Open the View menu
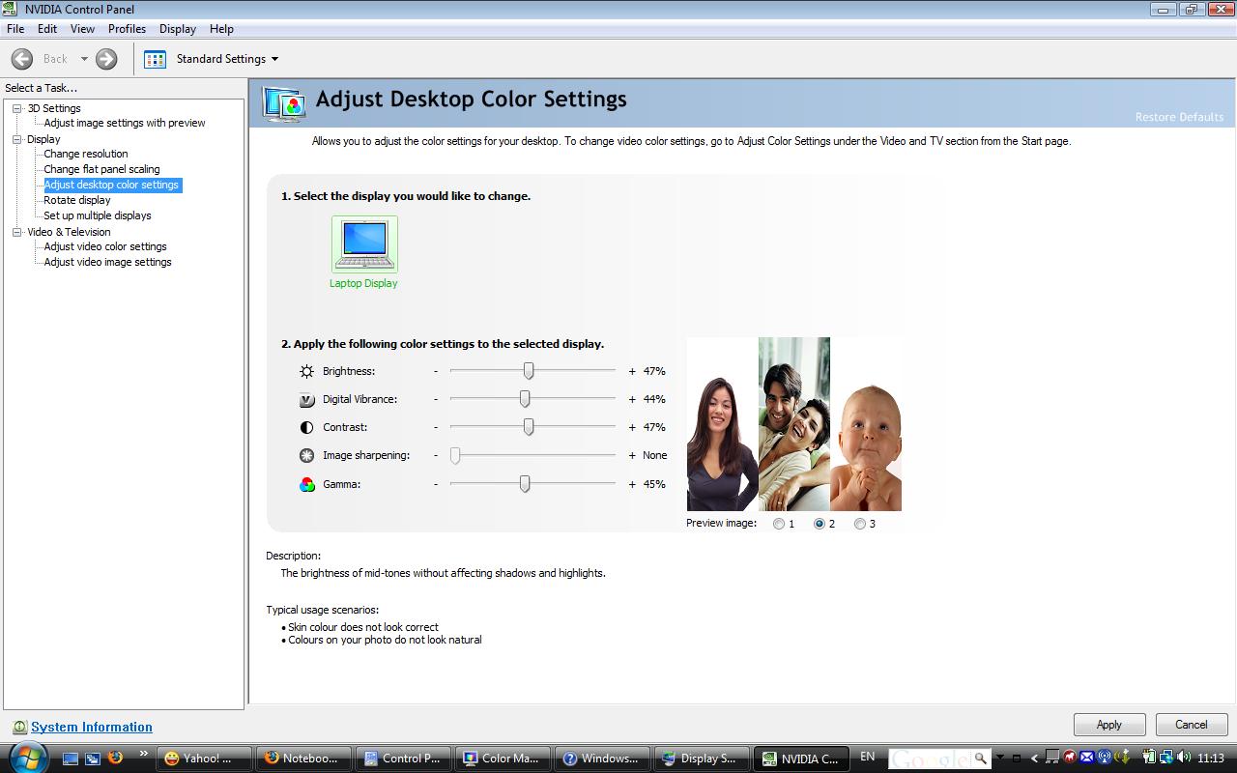This screenshot has height=773, width=1237. pyautogui.click(x=82, y=29)
